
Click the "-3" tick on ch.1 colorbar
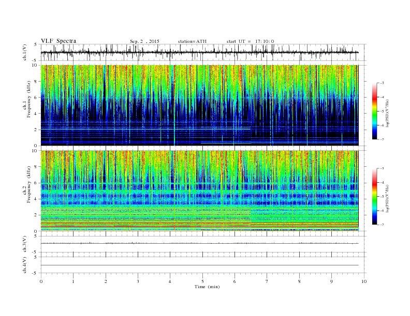point(382,83)
